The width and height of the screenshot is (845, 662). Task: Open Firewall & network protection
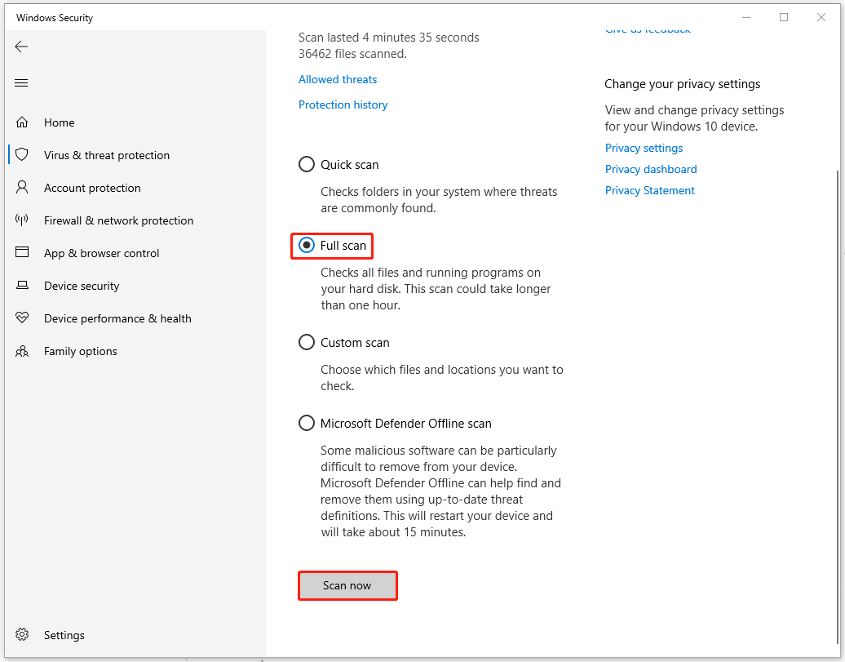pos(118,220)
